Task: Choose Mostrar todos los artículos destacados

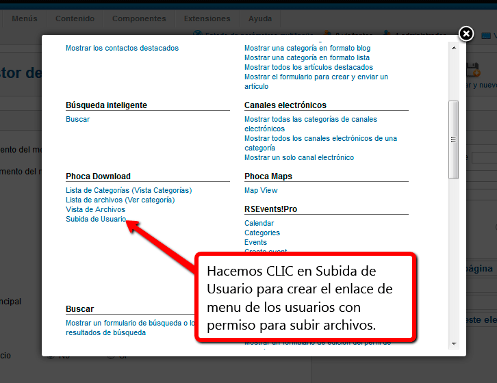Action: pyautogui.click(x=309, y=67)
